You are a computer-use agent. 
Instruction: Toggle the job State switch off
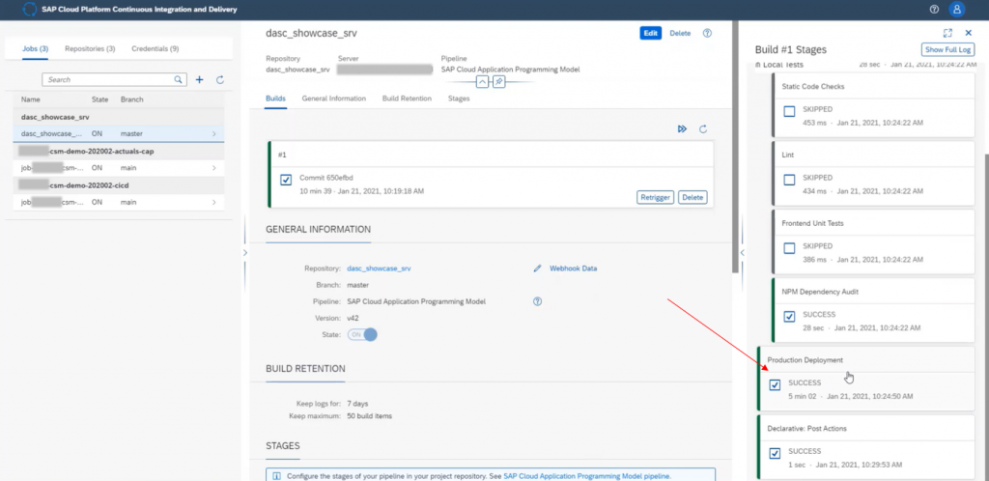pyautogui.click(x=362, y=335)
